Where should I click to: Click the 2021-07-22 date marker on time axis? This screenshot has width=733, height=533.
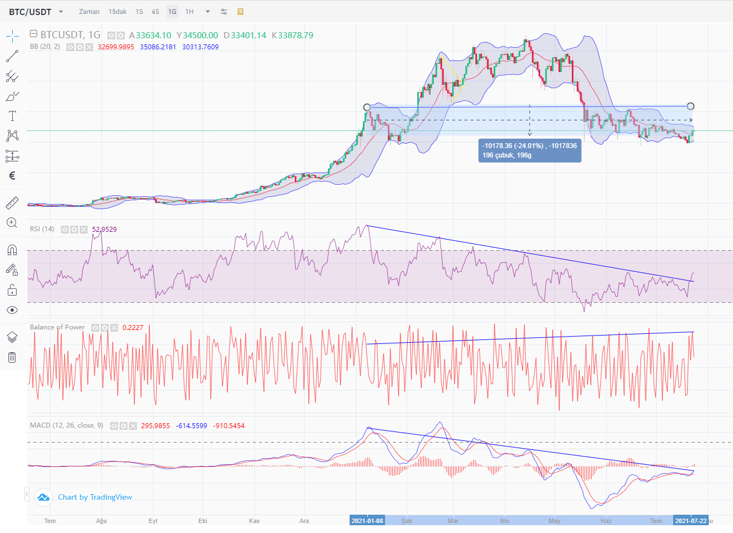pos(691,521)
